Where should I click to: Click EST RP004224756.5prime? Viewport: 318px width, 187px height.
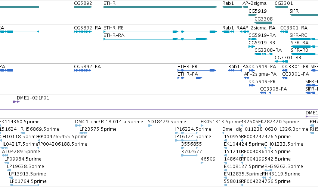(266, 181)
